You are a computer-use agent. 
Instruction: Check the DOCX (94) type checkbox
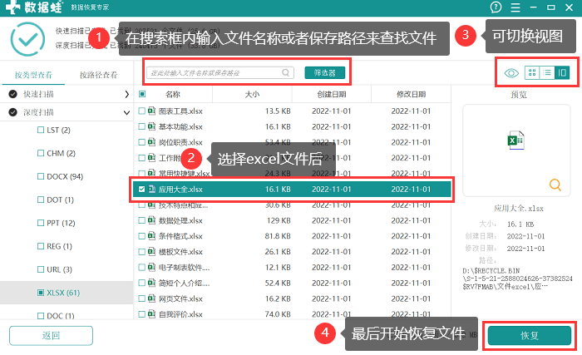click(x=41, y=176)
